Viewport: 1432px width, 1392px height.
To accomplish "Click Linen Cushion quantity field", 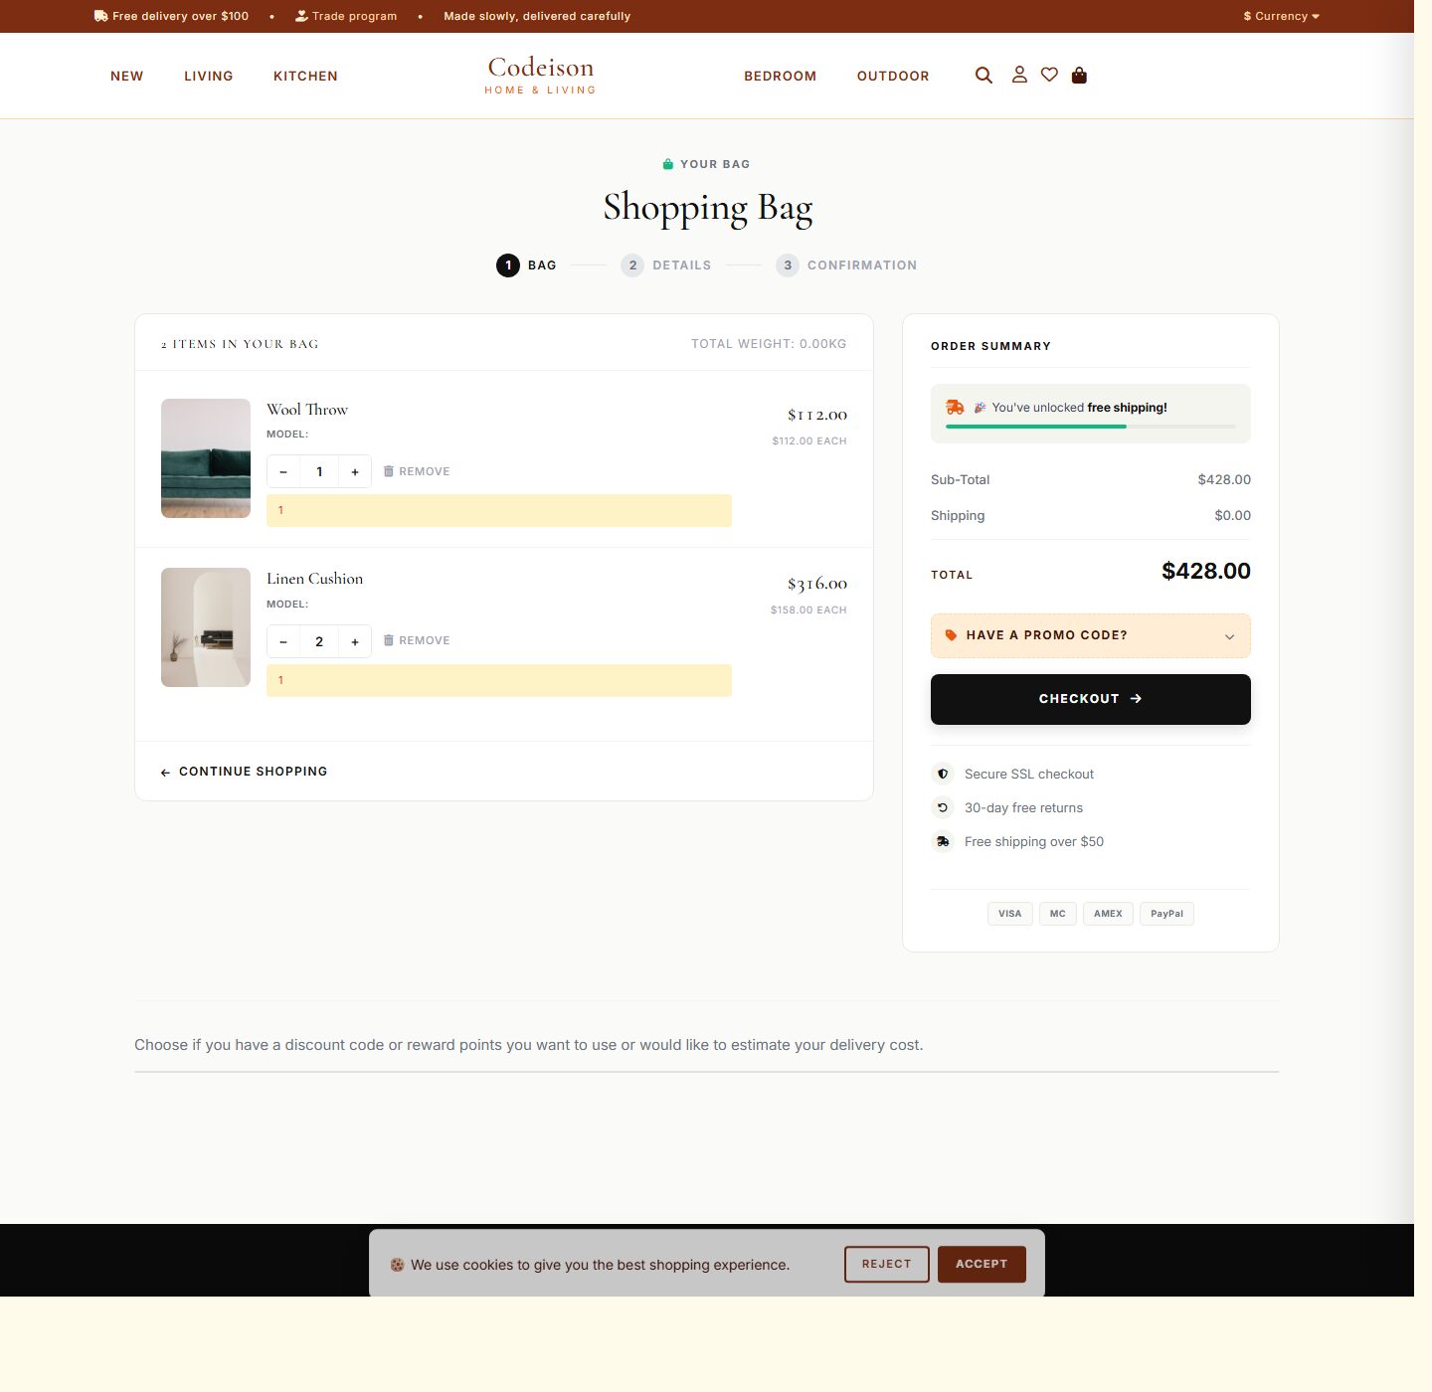I will click(319, 641).
